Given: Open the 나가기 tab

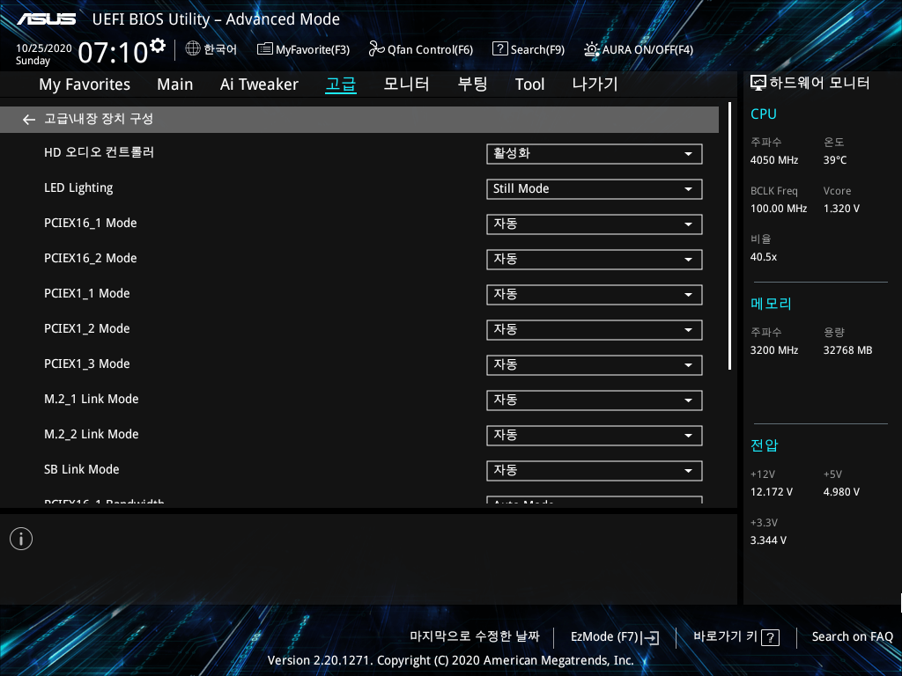Looking at the screenshot, I should pyautogui.click(x=595, y=84).
